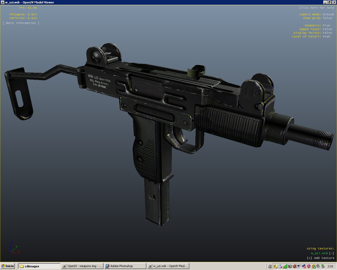The width and height of the screenshot is (337, 270).
Task: Click the safely remove hardware tray icon
Action: point(323,266)
